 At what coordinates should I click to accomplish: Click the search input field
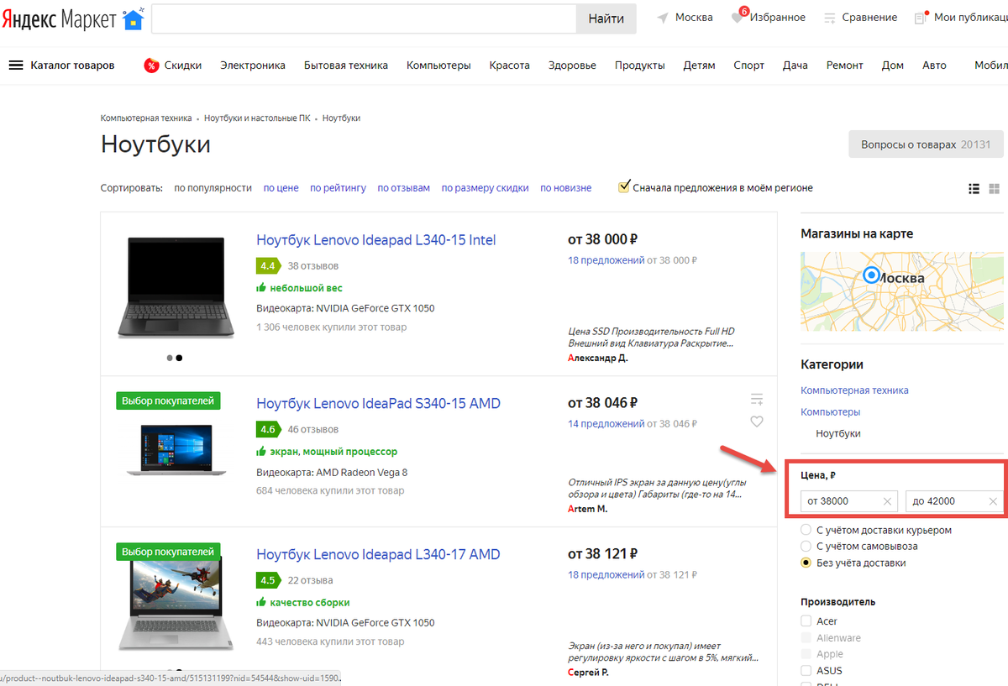pos(364,18)
